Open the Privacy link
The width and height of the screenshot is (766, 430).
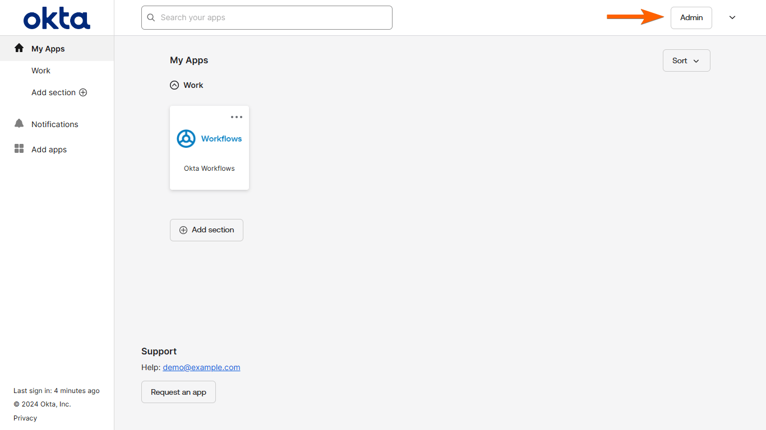click(25, 418)
